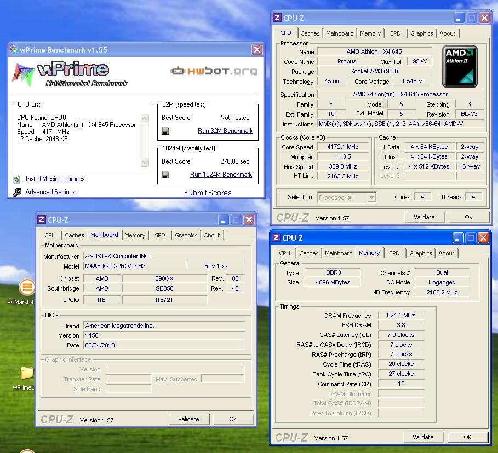The height and width of the screenshot is (453, 498).
Task: Click the CPU-Z Z icon in the CPU window title
Action: [x=277, y=18]
